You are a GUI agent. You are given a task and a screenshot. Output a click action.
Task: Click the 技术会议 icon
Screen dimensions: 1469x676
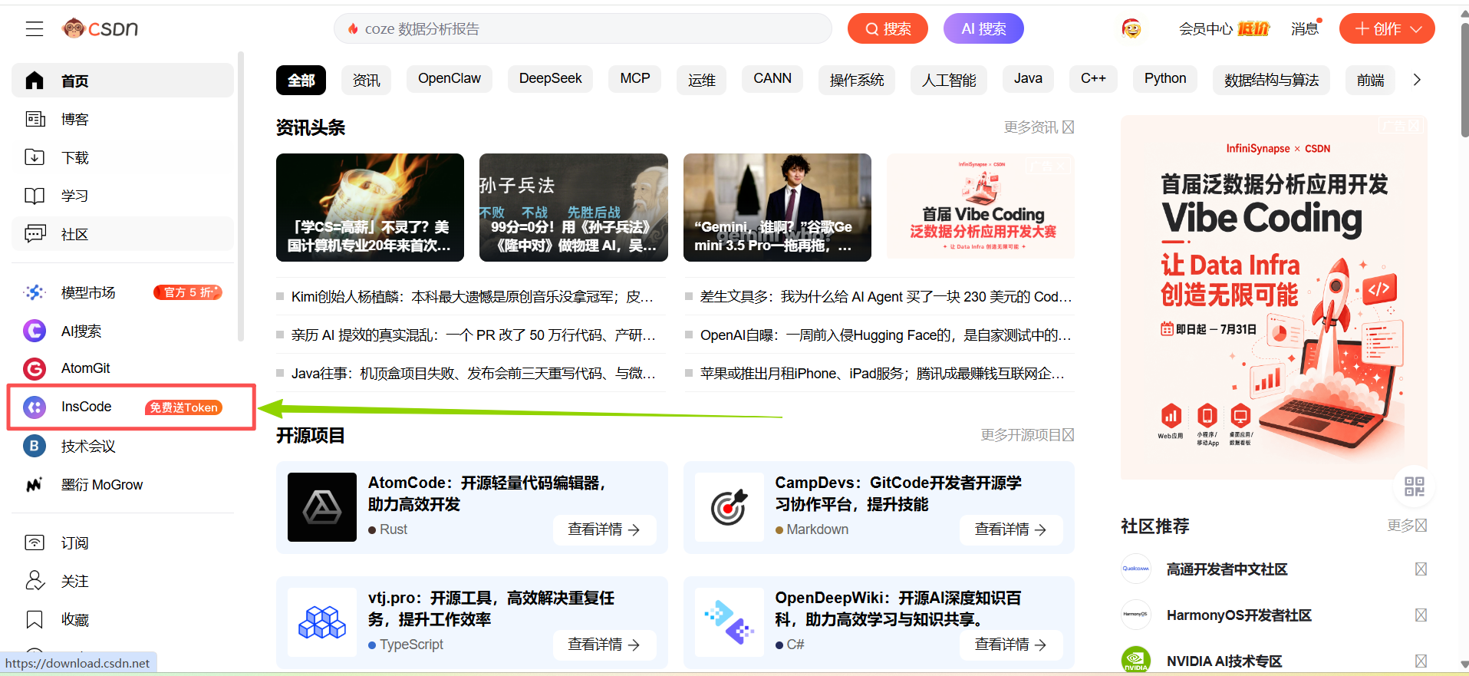click(x=35, y=446)
